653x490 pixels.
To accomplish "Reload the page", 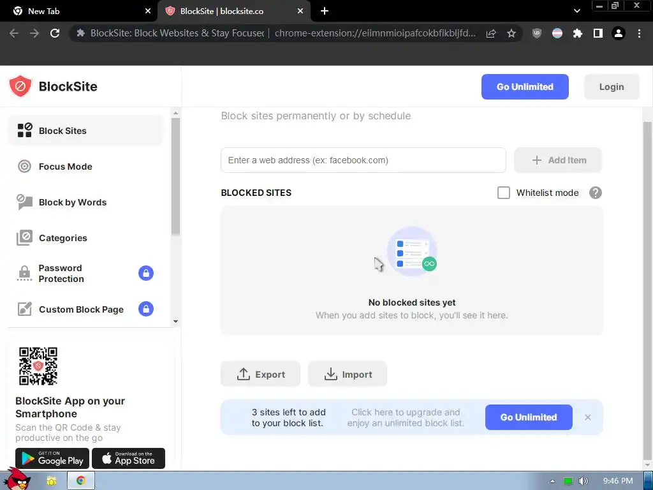I will [55, 33].
